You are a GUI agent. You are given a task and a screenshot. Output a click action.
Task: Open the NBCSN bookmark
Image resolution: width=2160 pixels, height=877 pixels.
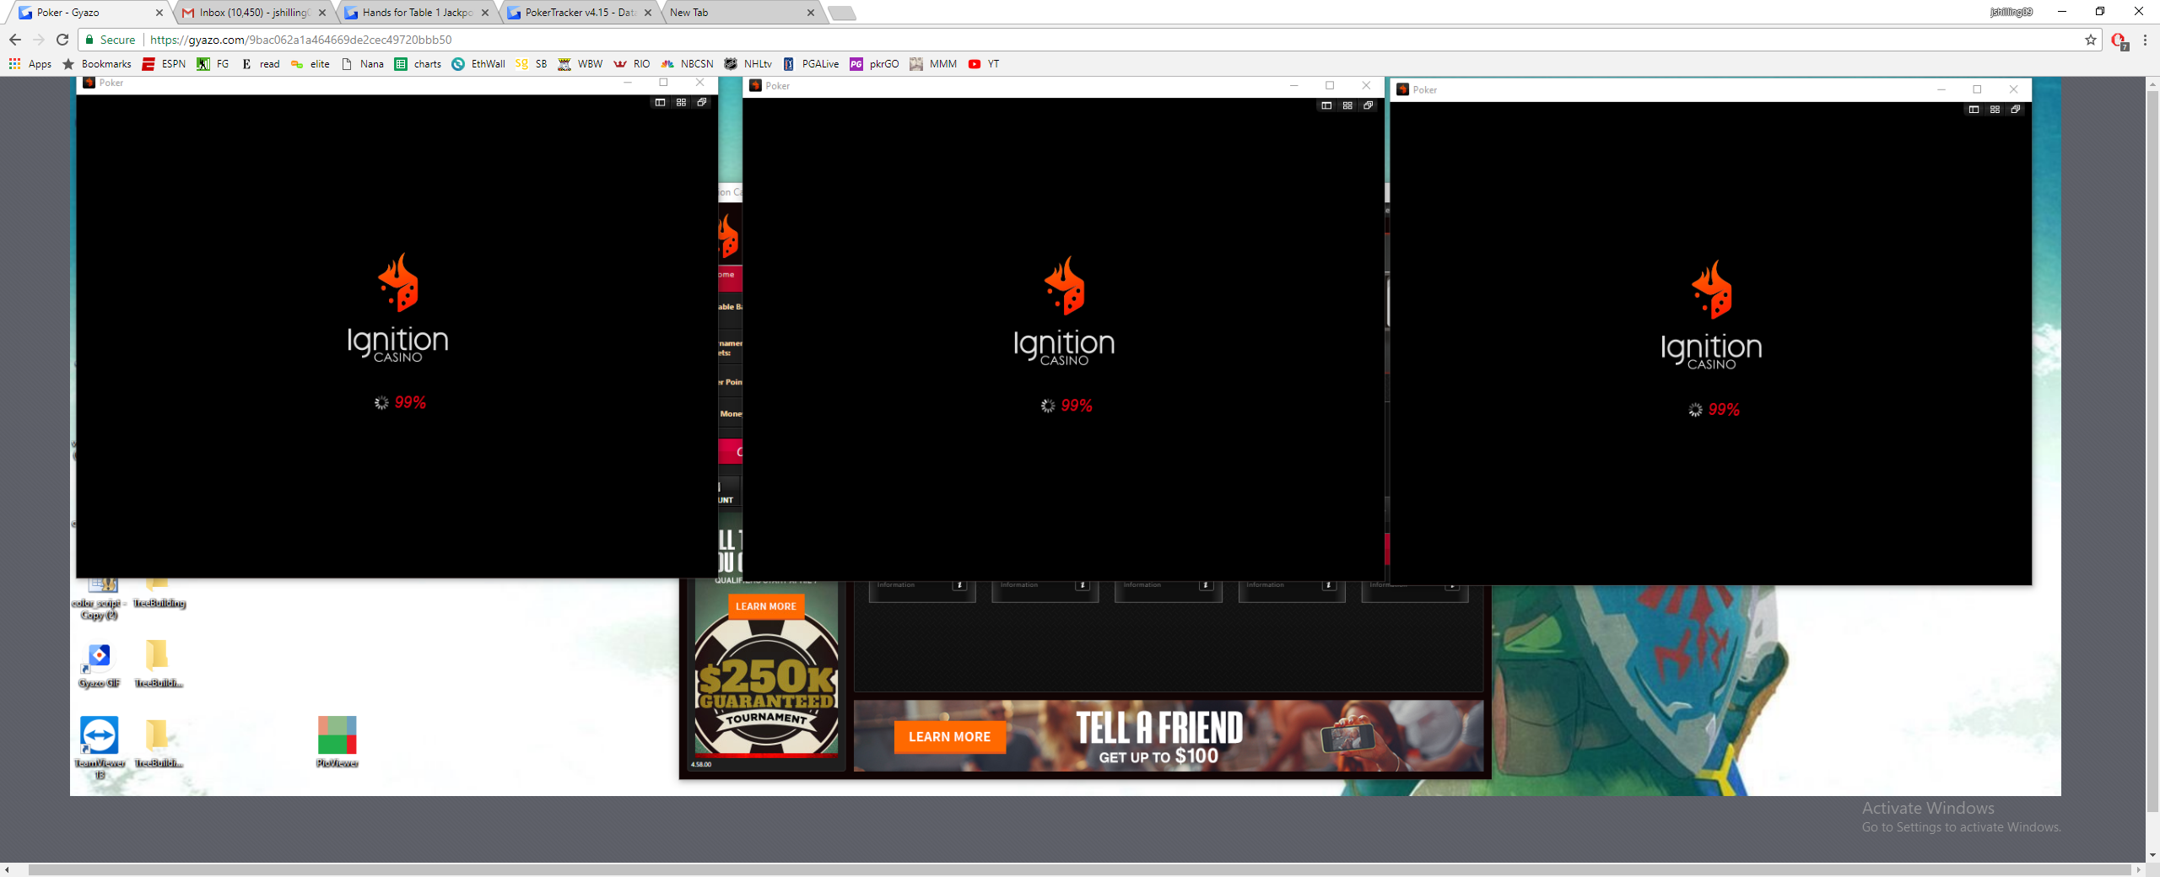click(688, 64)
